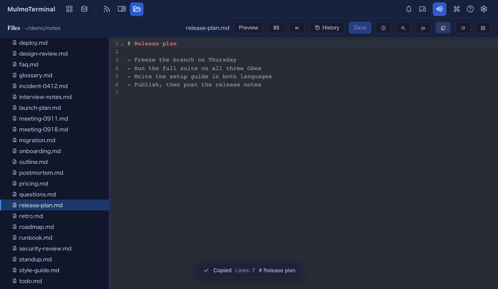This screenshot has height=289, width=498.
Task: Open pricing.md
Action: pyautogui.click(x=54, y=183)
